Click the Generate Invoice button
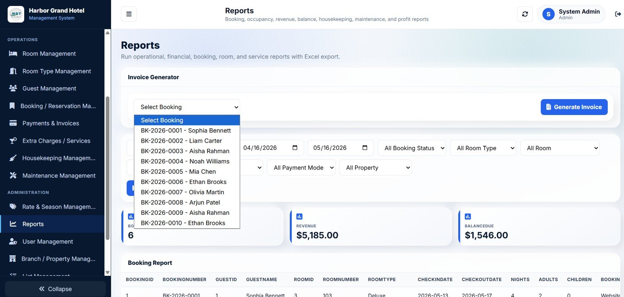 pos(574,107)
